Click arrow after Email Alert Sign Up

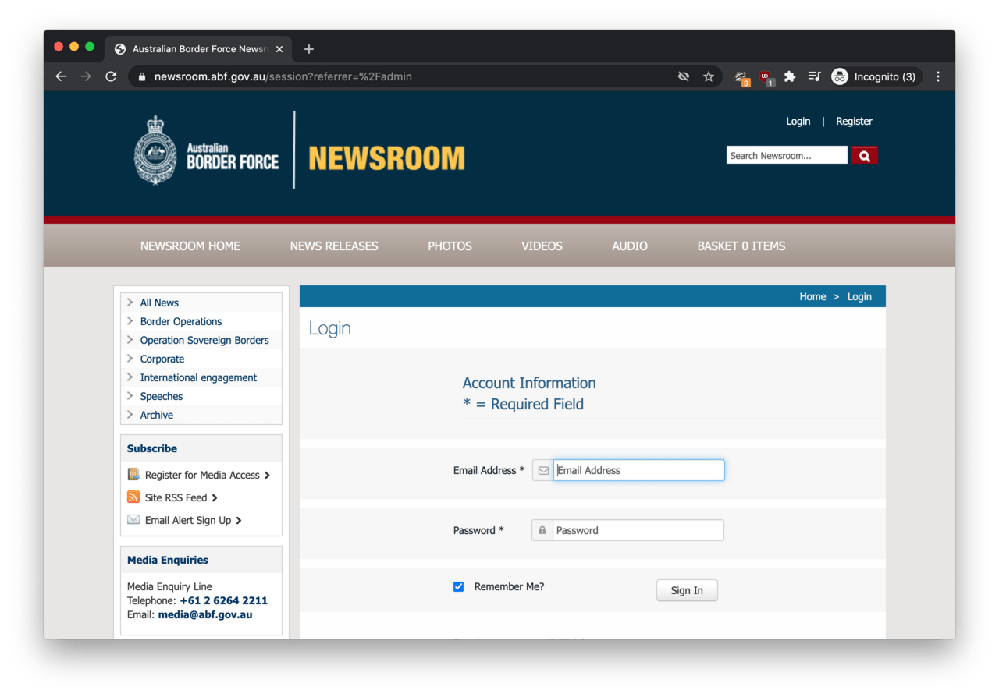[x=239, y=520]
